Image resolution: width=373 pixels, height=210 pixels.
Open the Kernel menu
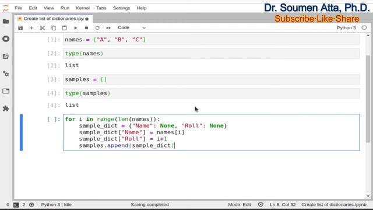tap(83, 8)
